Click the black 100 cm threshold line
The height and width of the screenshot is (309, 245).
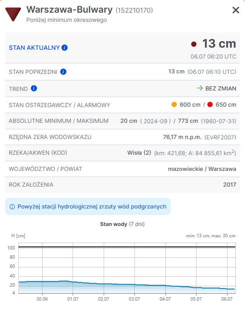127,247
